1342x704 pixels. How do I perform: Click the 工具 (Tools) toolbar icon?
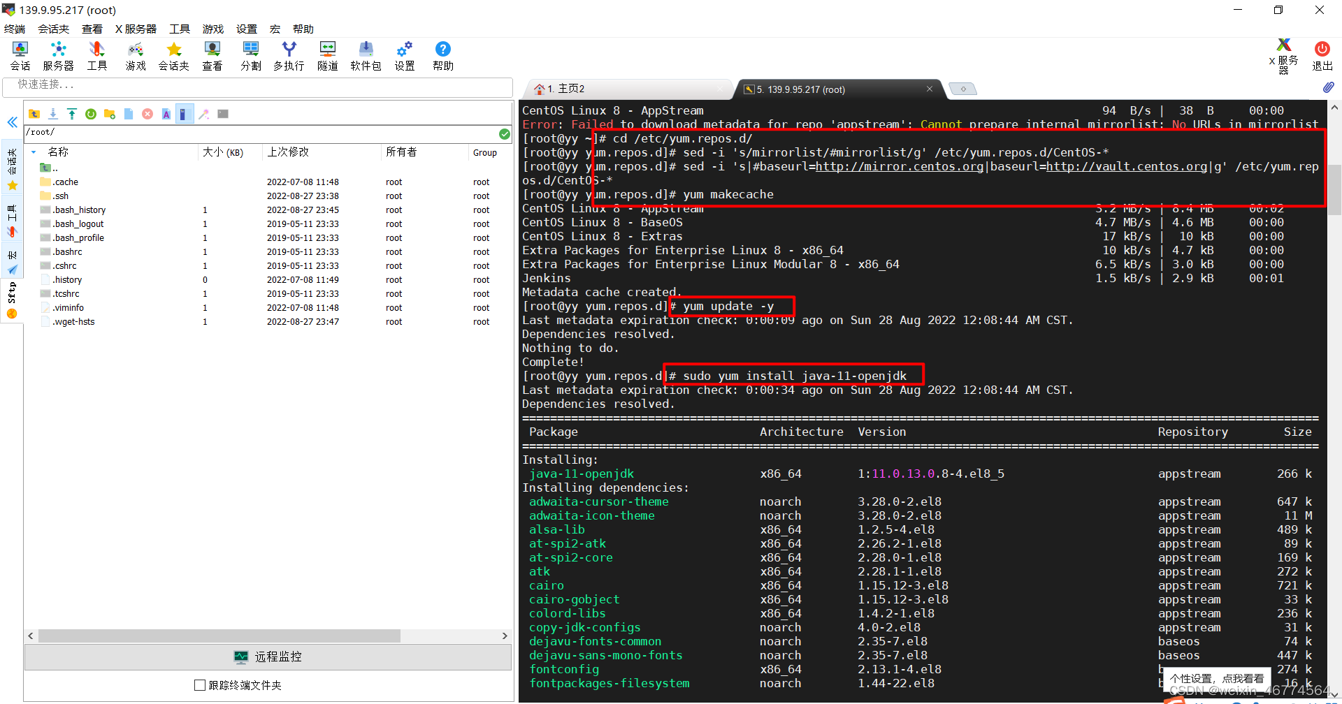click(x=96, y=56)
